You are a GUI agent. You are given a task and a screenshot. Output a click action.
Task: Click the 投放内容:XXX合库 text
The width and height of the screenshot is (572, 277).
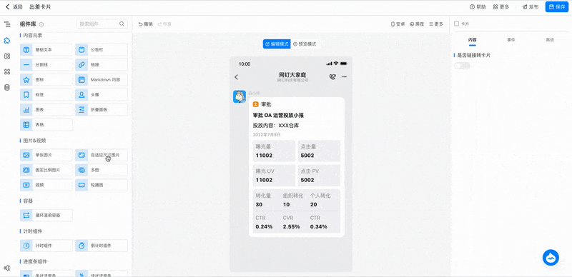[276, 126]
